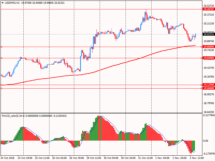Screen dimensions: 215x161
Task: Select the right handle of the 19.60000 line
Action: [201, 58]
